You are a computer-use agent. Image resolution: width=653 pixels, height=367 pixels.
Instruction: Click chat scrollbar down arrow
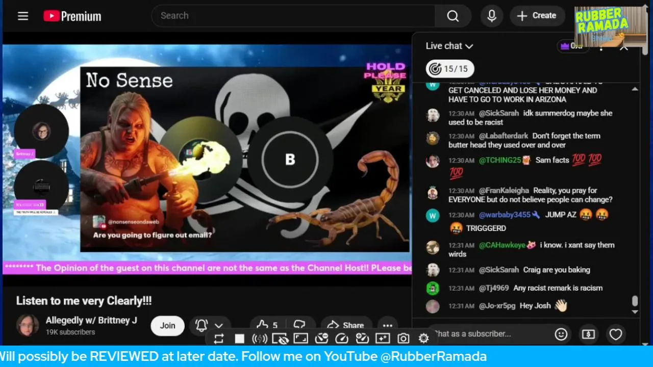click(x=635, y=311)
